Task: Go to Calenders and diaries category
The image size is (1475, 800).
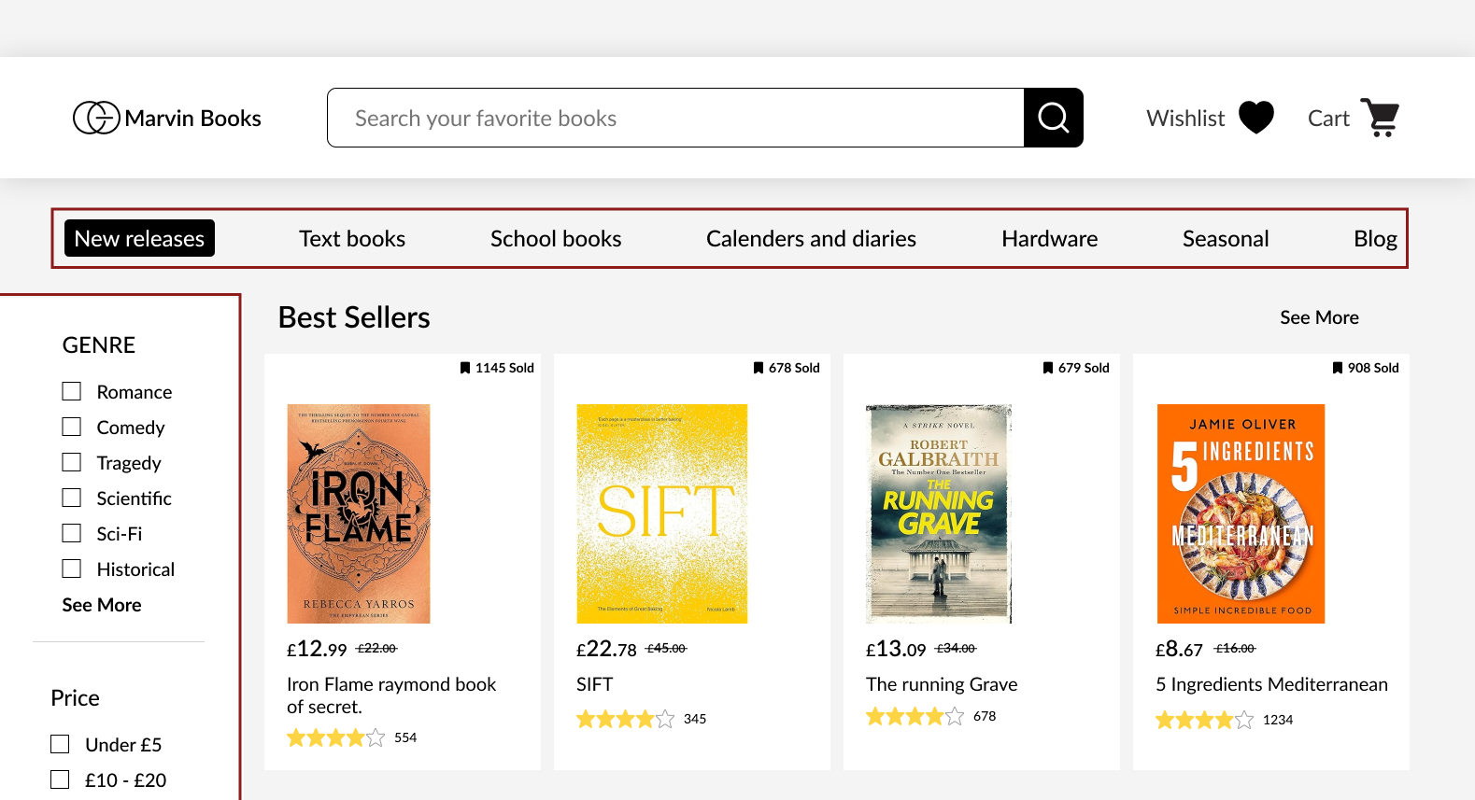Action: tap(811, 239)
